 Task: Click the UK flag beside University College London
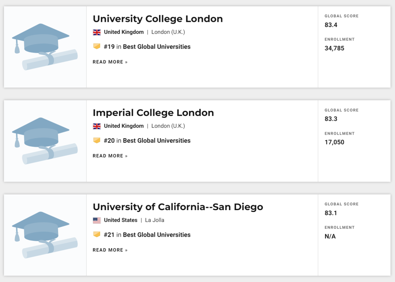(97, 32)
